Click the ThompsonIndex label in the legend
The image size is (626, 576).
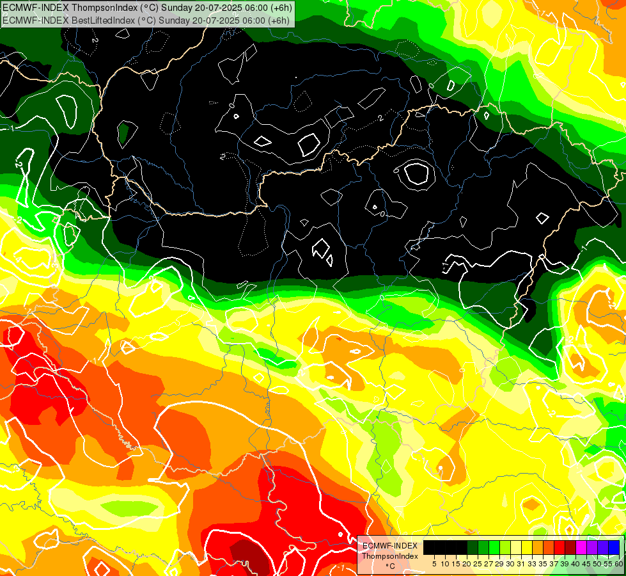coord(390,556)
